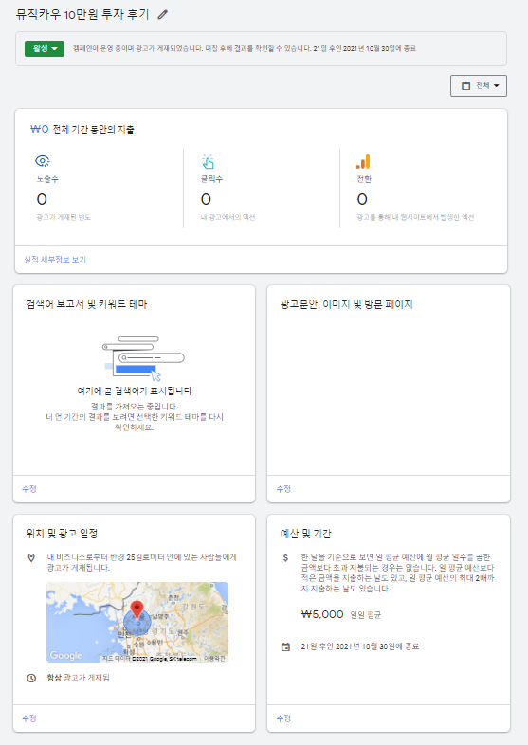The image size is (528, 745).
Task: Open the 전체 date range dropdown
Action: [479, 85]
